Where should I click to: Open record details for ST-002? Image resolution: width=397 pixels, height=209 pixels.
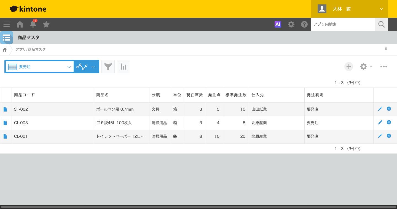click(5, 109)
